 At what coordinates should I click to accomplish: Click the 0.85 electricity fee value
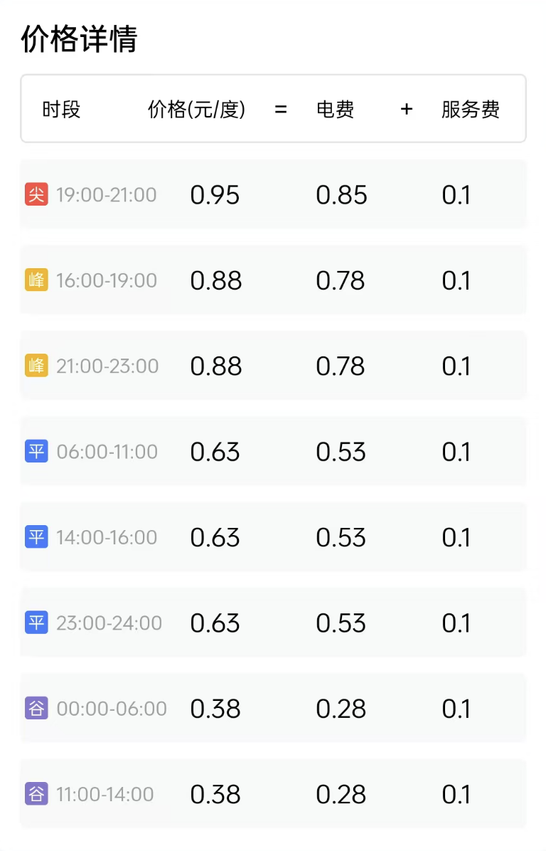(341, 195)
